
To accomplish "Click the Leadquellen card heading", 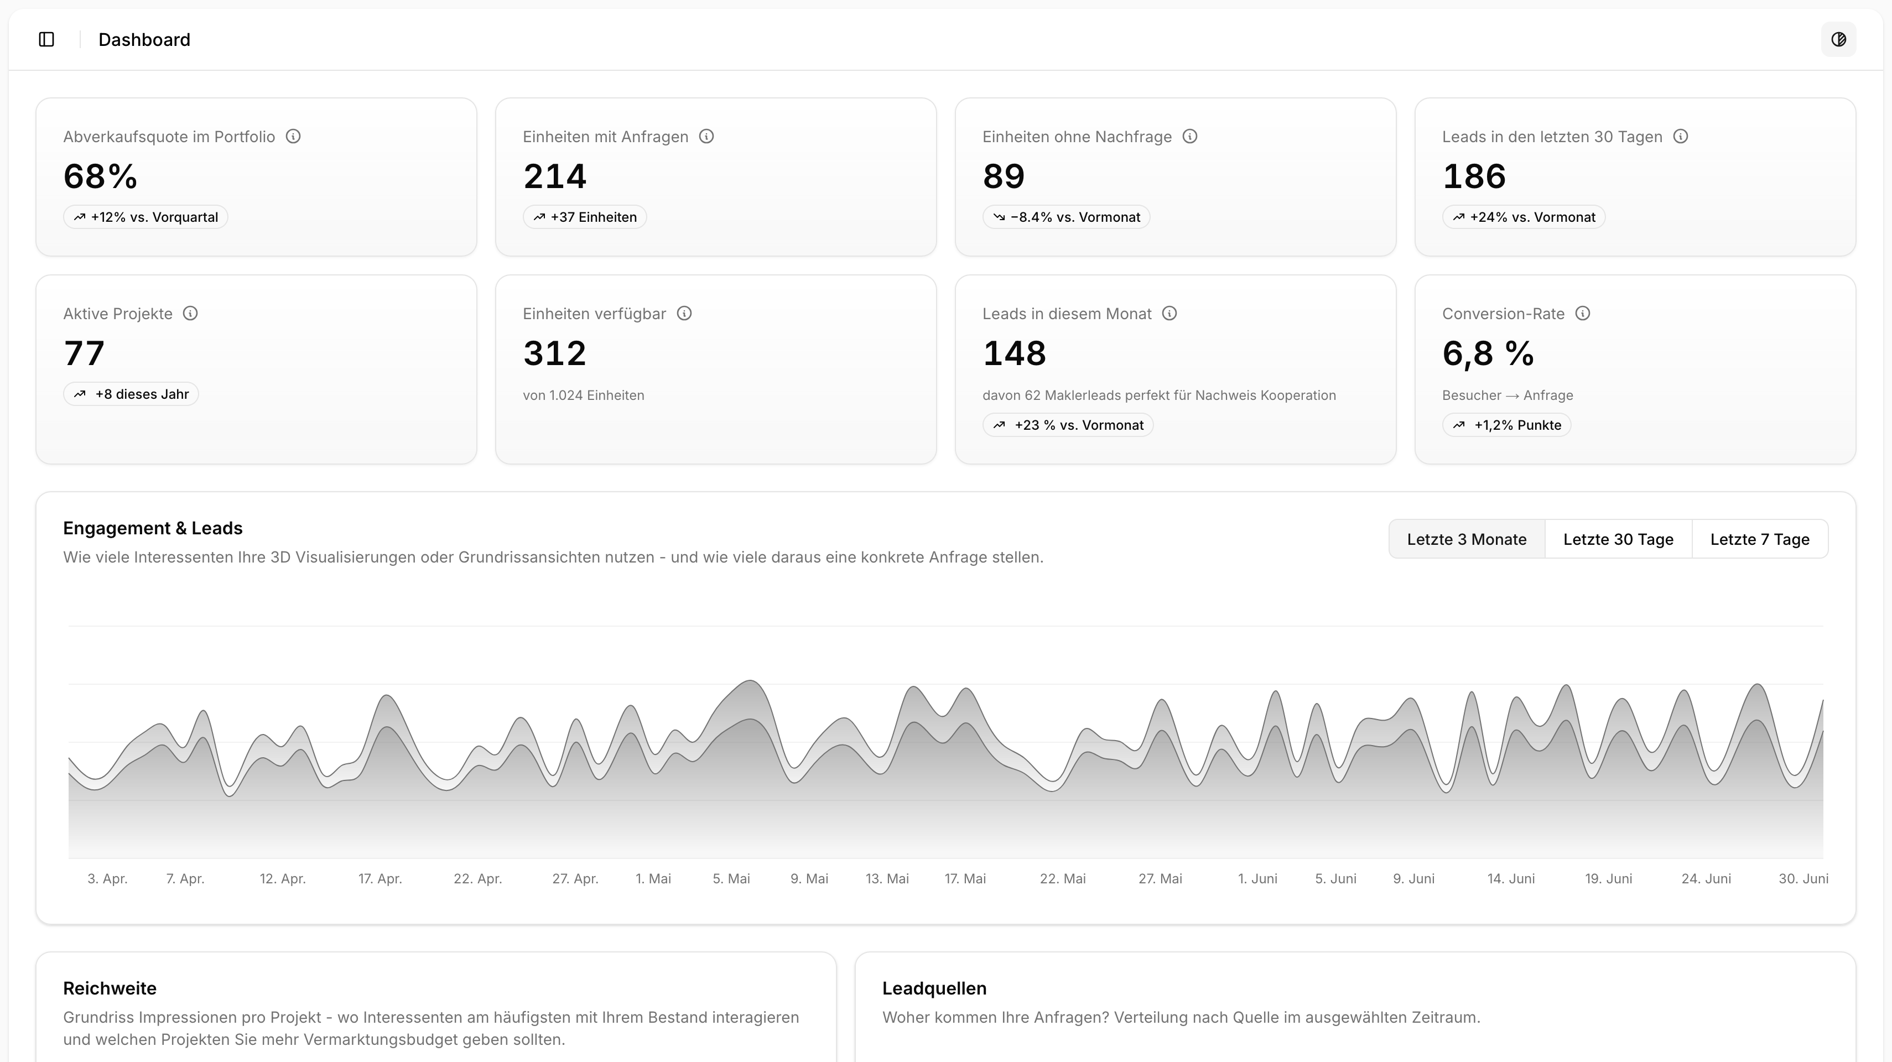I will 933,988.
